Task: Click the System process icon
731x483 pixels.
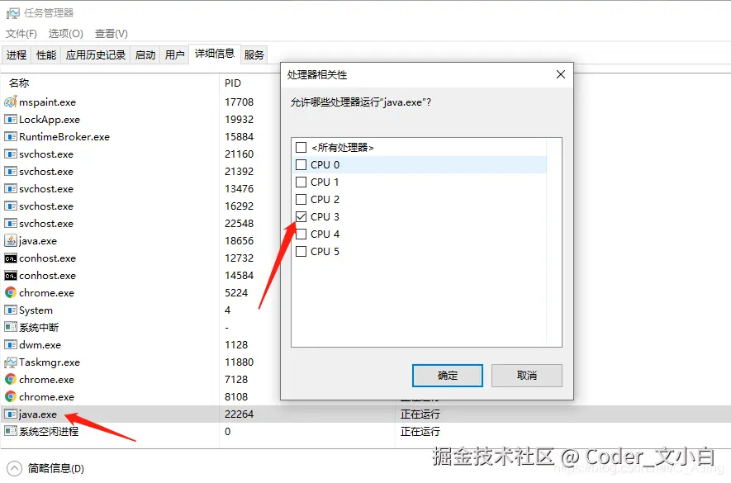Action: point(11,310)
